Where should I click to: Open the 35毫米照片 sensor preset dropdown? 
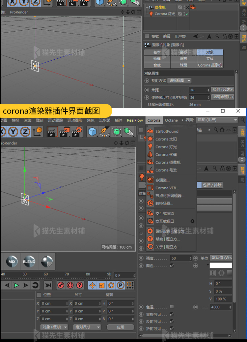coord(222,97)
